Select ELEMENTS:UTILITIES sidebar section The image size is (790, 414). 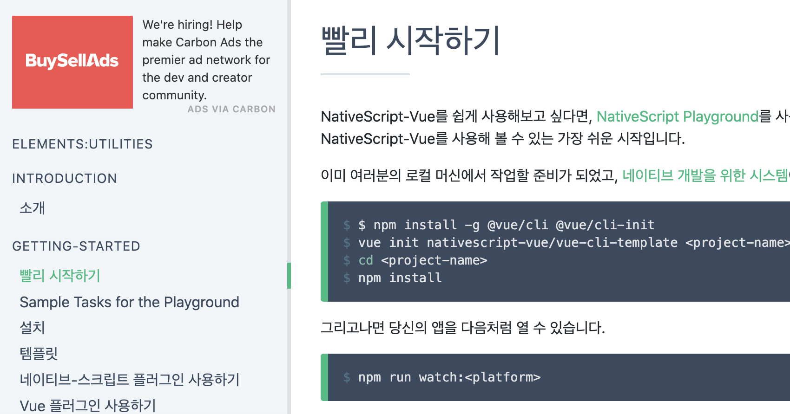82,144
